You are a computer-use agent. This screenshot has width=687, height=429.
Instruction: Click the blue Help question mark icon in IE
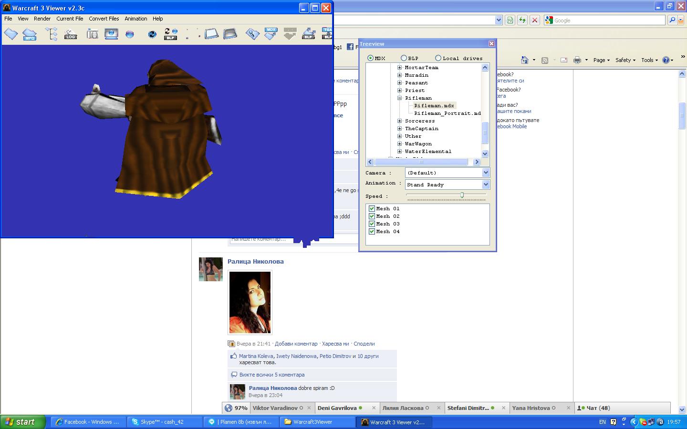pos(666,60)
